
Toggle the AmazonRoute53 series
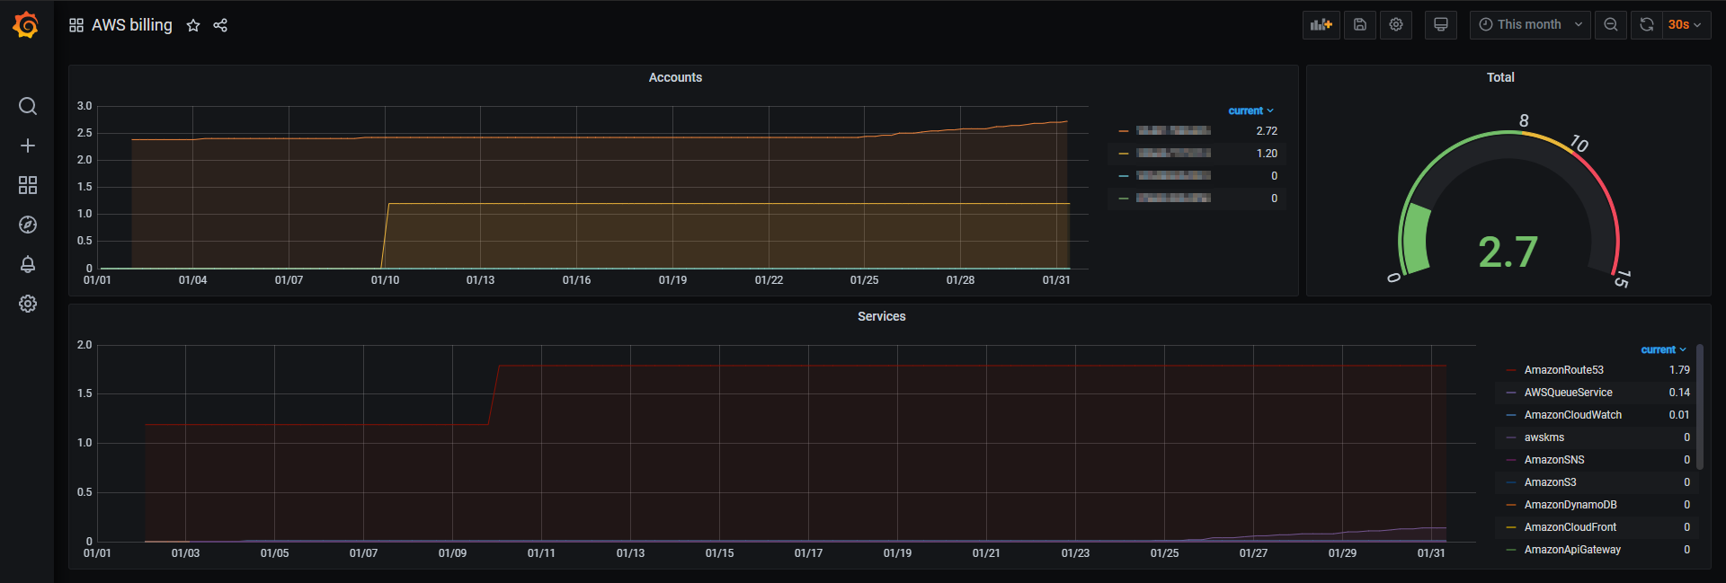[1563, 370]
